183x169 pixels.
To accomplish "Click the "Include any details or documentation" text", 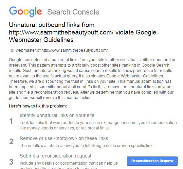I will tap(69, 163).
